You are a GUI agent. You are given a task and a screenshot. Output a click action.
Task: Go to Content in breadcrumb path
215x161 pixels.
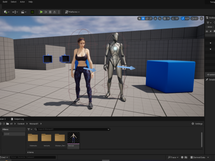point(21,124)
